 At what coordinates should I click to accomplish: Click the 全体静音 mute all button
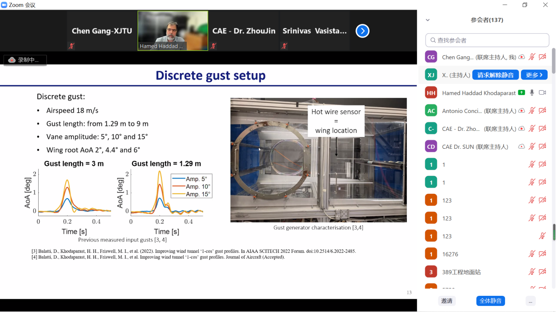pos(491,301)
